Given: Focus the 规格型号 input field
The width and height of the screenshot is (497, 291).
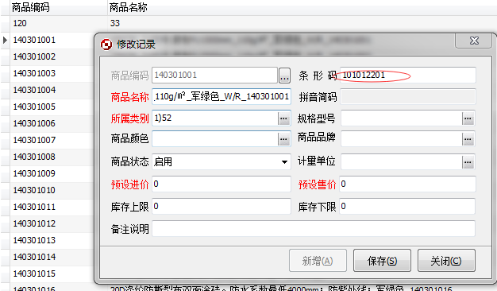Looking at the screenshot, I should 401,118.
